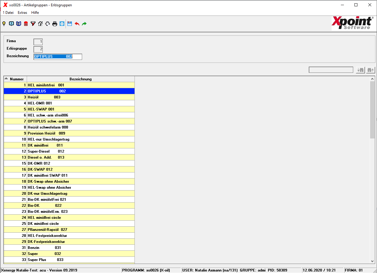This screenshot has height=273, width=377.
Task: Click the 'FIRMA: 01' status bar entry
Action: tap(354, 270)
